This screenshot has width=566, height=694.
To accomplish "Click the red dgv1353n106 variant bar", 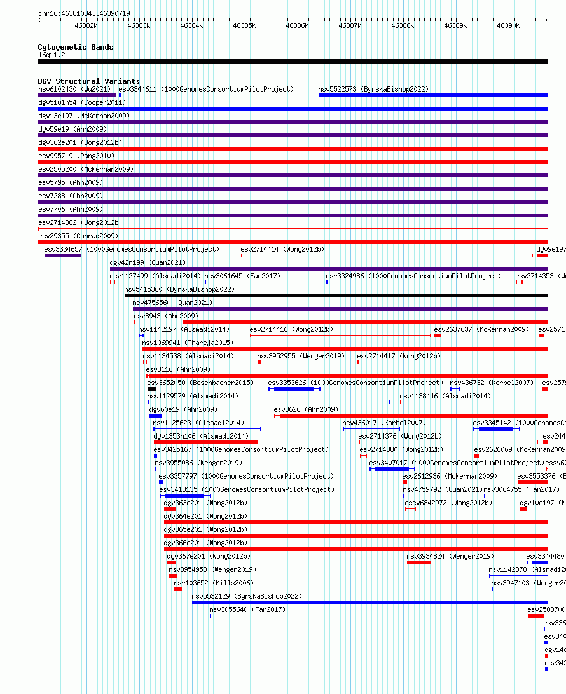I will 206,442.
